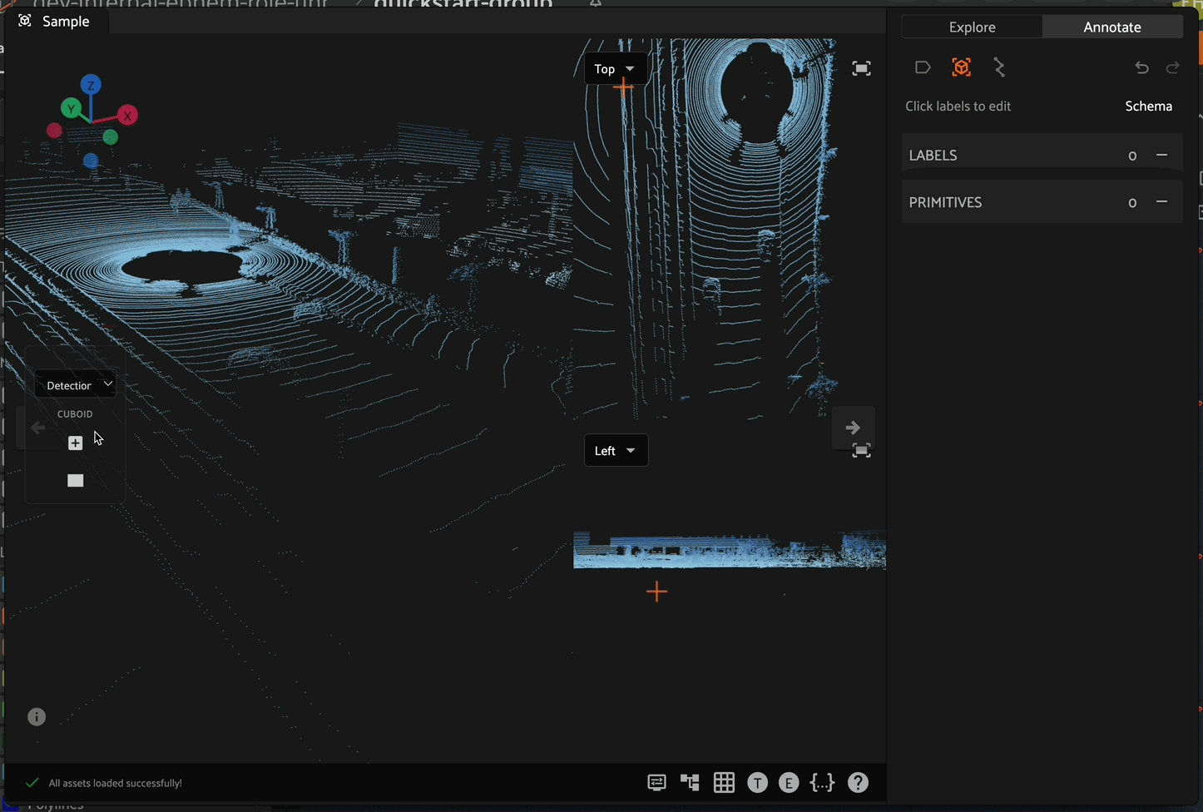This screenshot has height=812, width=1203.
Task: Open the JSON view via the braces icon
Action: [822, 782]
